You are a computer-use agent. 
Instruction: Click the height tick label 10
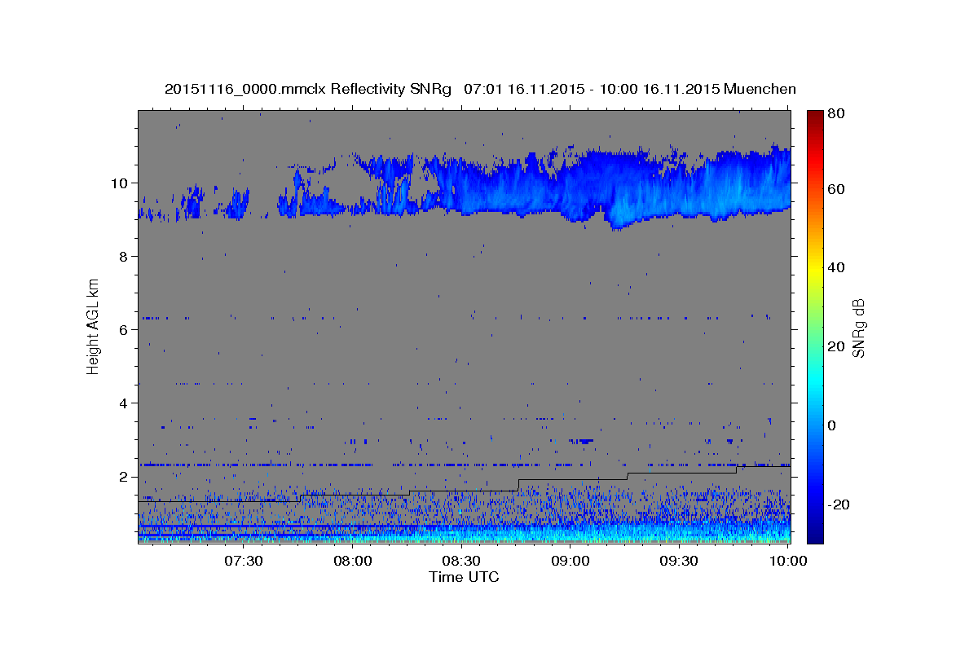coord(121,183)
